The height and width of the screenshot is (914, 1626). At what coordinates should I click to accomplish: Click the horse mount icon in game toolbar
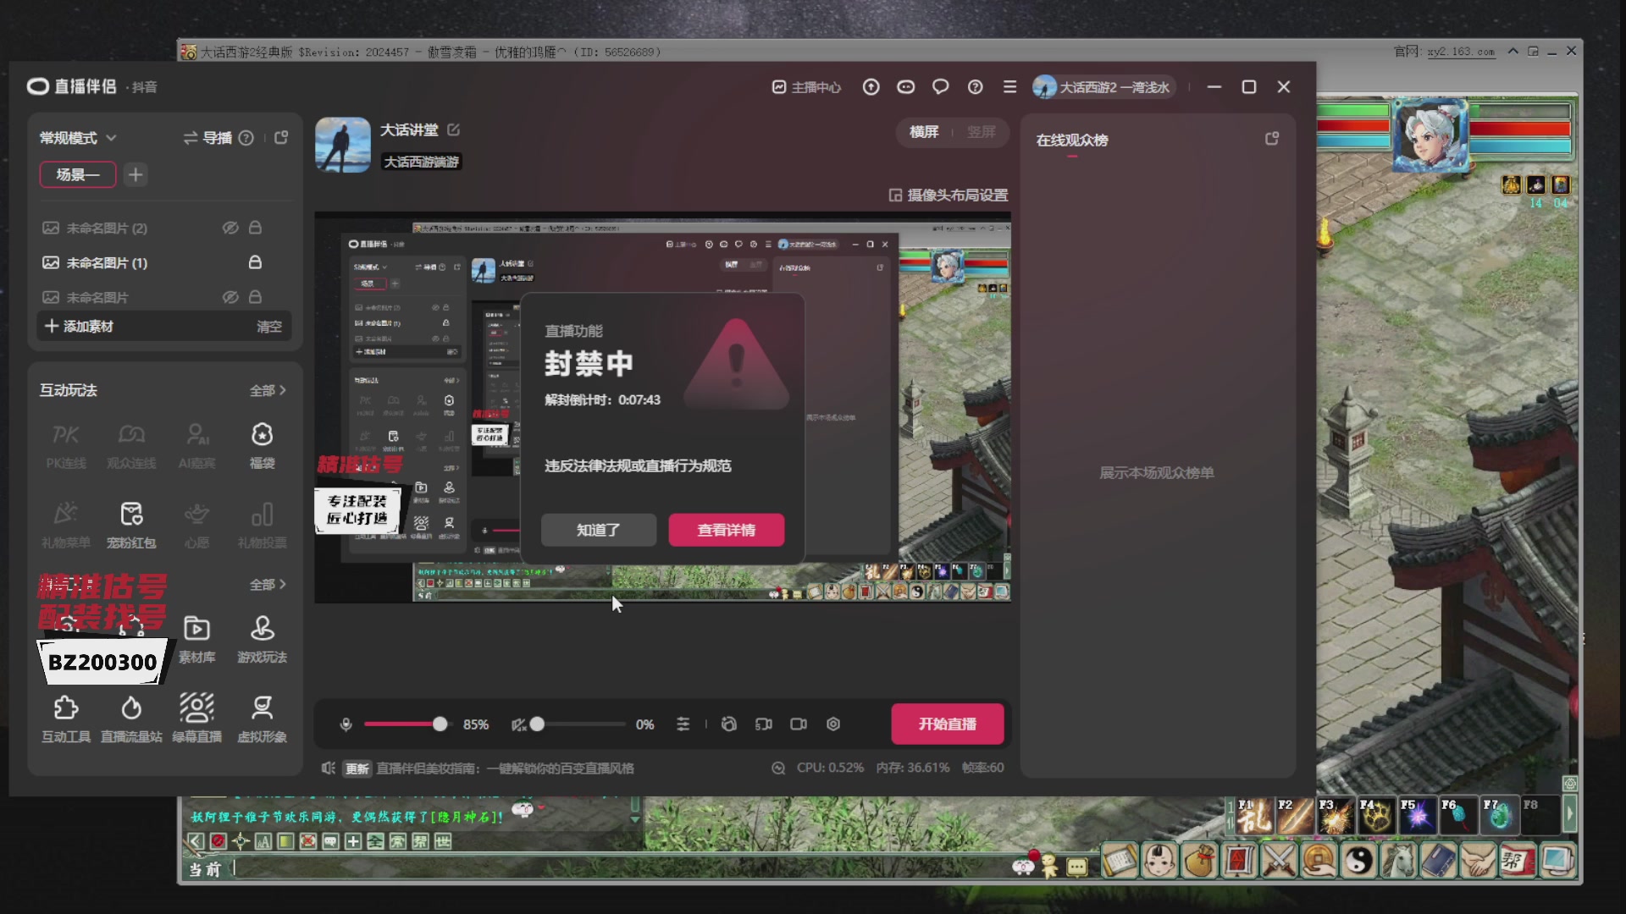coord(1399,862)
